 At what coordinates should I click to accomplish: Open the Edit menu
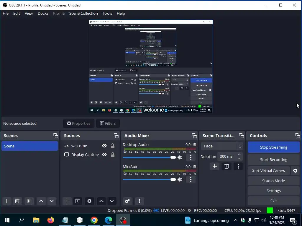point(17,14)
